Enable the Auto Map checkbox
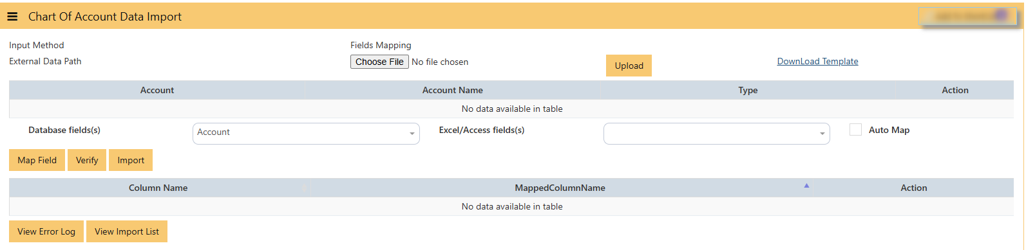The height and width of the screenshot is (250, 1026). 855,130
